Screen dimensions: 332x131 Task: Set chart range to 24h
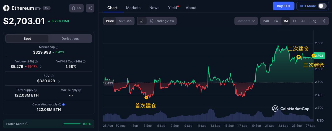tap(266, 21)
